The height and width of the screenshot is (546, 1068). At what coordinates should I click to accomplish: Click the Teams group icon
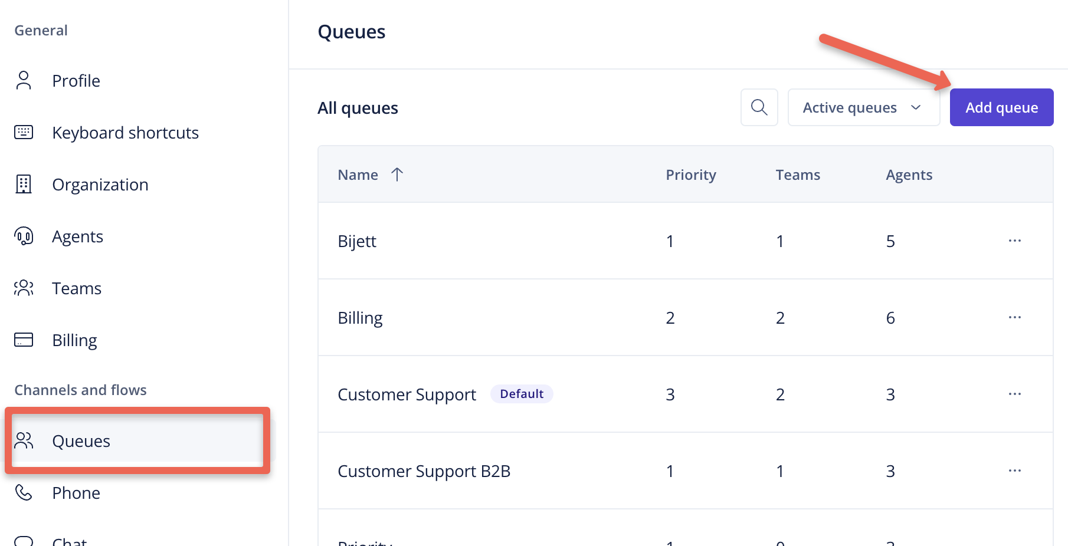(24, 288)
